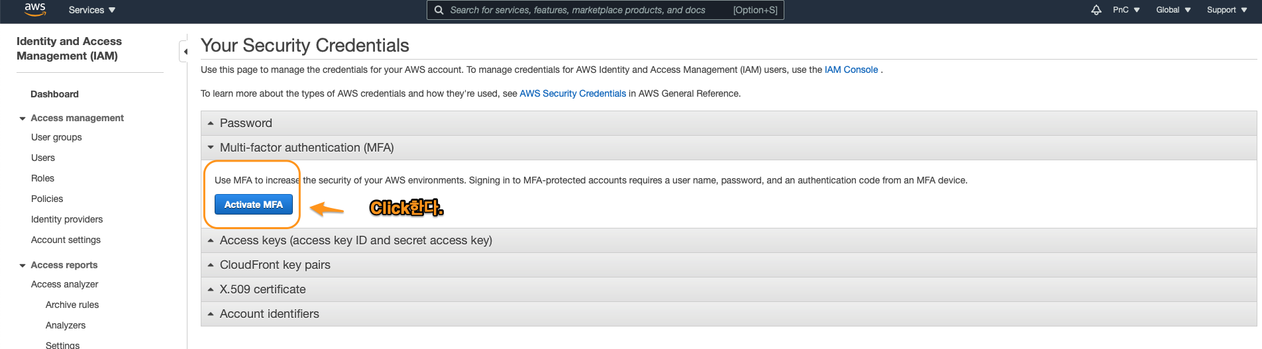Collapse the Multi-factor authentication section
Viewport: 1262px width, 349px height.
[306, 148]
